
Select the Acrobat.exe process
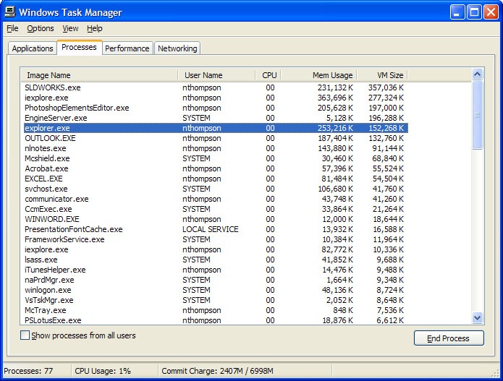[x=216, y=168]
